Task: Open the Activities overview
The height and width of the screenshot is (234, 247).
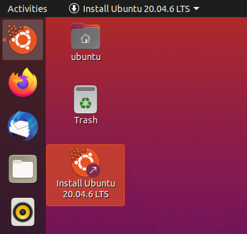Action: point(27,9)
